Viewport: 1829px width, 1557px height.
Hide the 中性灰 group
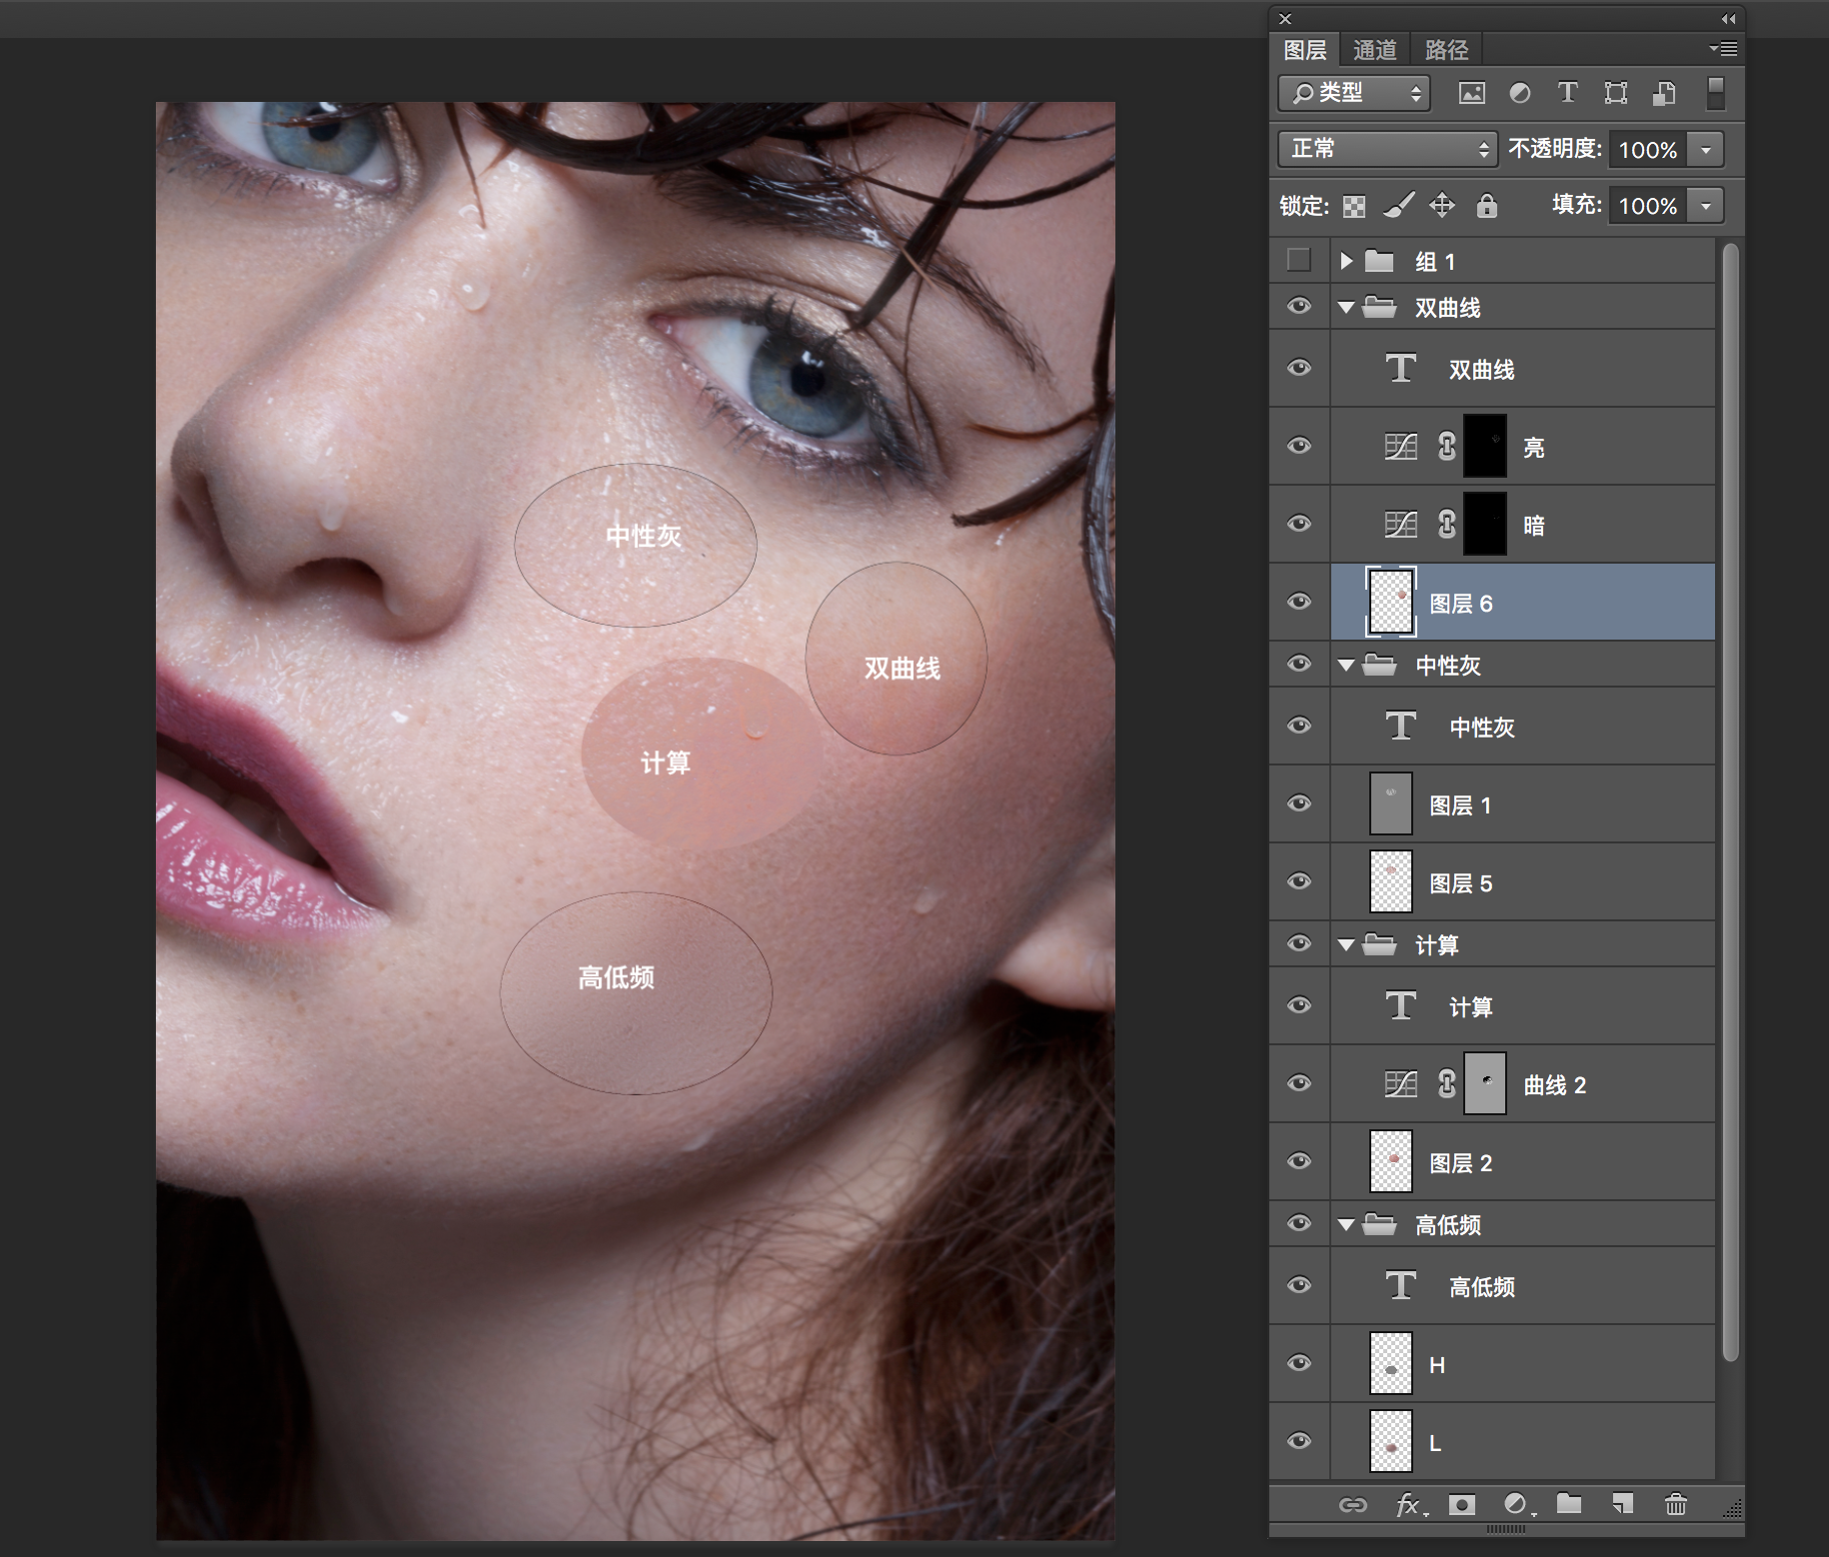tap(1299, 664)
